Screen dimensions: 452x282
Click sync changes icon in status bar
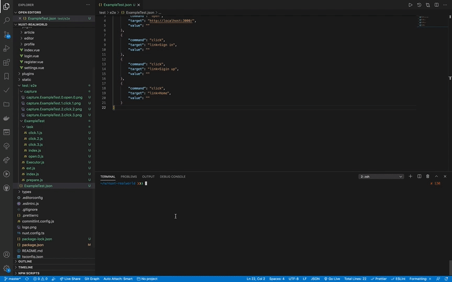(x=27, y=279)
